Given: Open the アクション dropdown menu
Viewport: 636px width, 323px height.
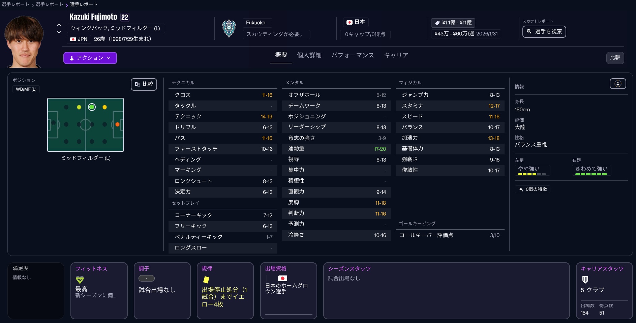Looking at the screenshot, I should pos(90,58).
